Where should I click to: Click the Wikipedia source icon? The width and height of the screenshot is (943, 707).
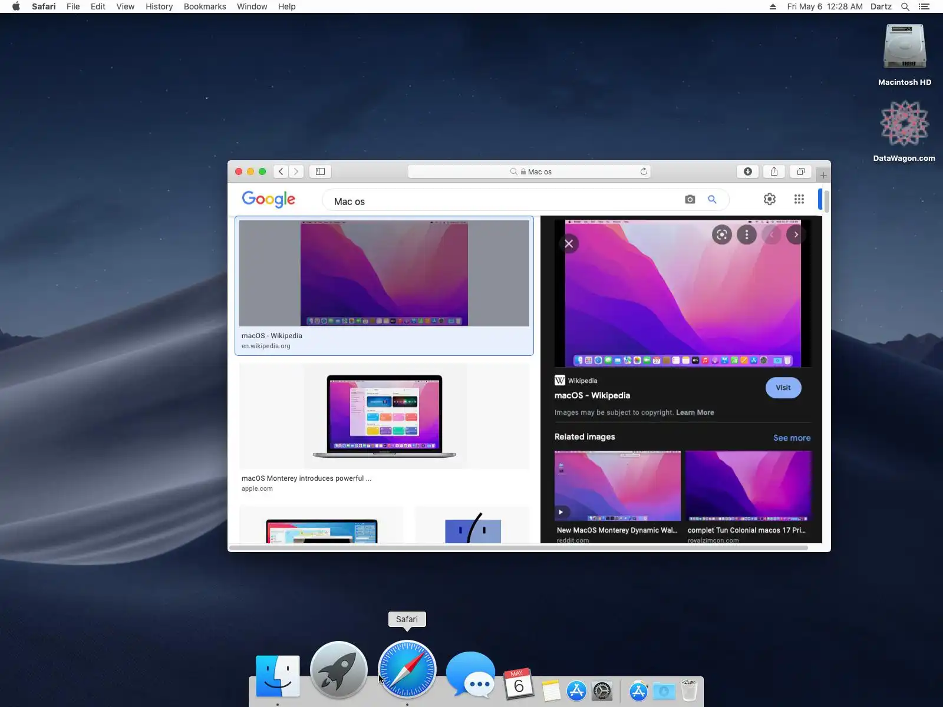click(560, 381)
